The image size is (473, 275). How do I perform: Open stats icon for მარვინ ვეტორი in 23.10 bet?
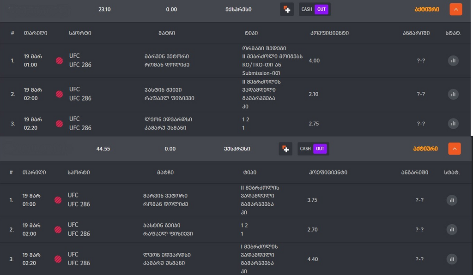[x=453, y=60]
